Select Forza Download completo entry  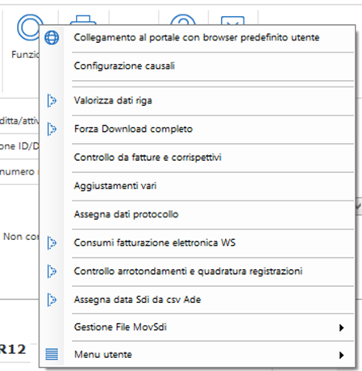pos(133,129)
